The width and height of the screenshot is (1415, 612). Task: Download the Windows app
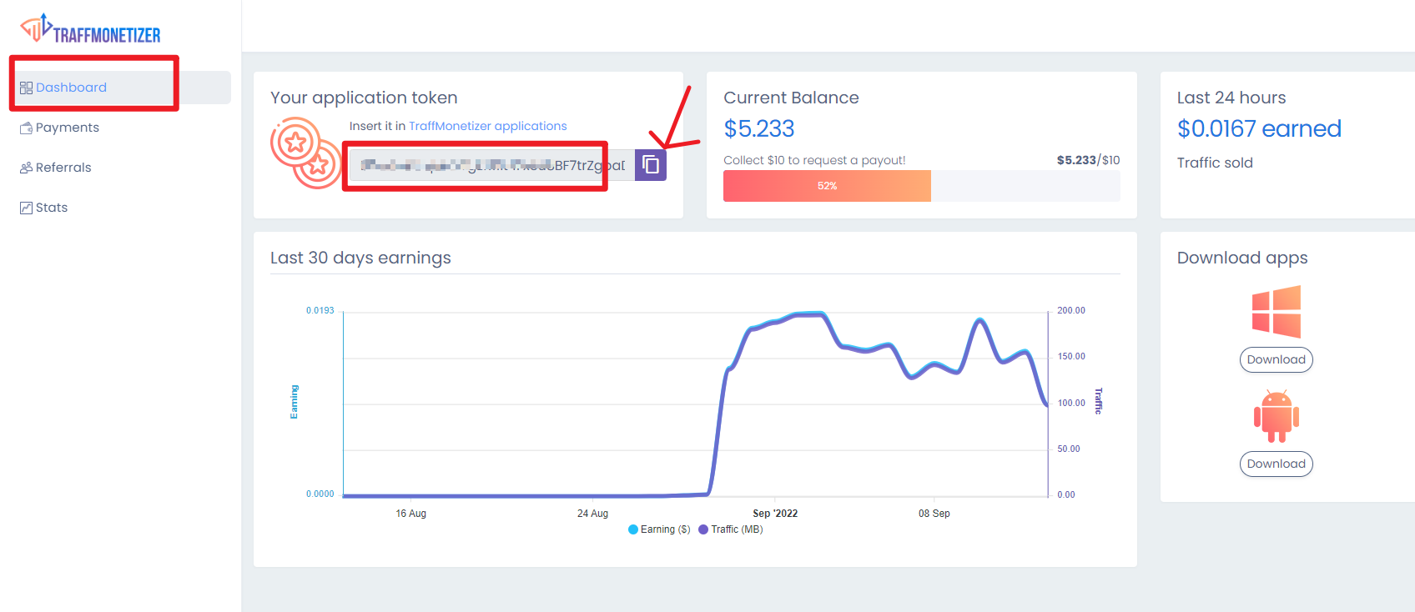(1276, 359)
